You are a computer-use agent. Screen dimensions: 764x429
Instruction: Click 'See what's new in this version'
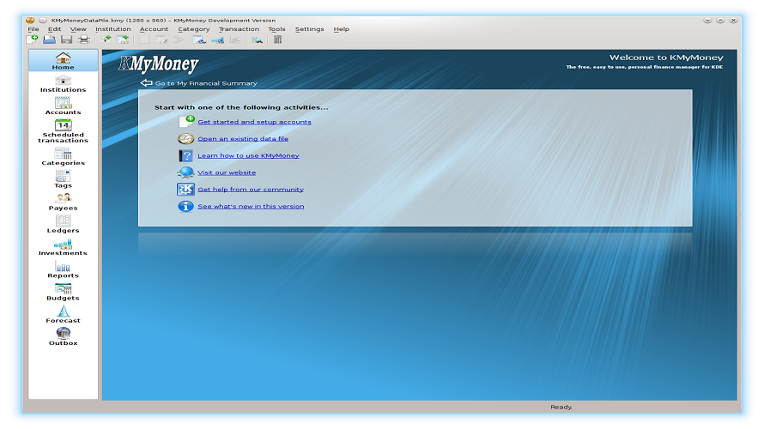point(251,207)
